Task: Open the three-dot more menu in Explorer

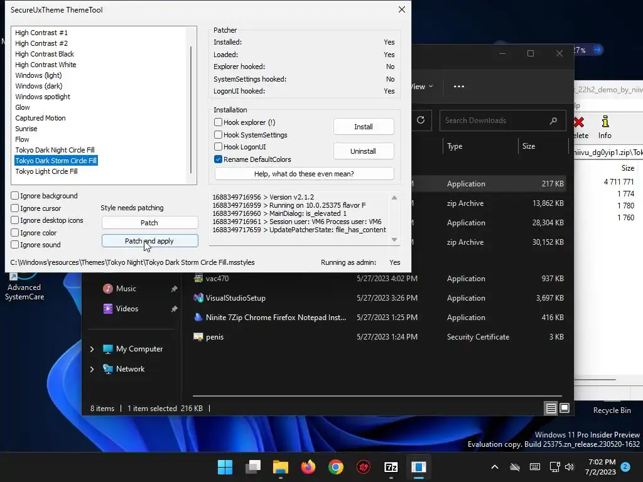Action: point(459,87)
